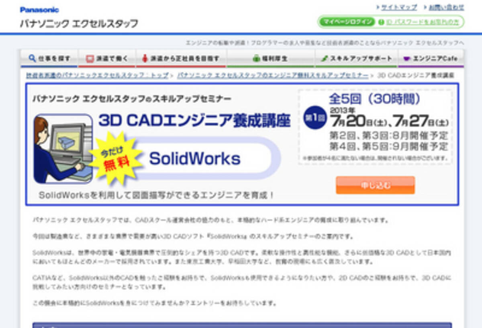Click the green icon beside 福利厚生
The height and width of the screenshot is (328, 482).
point(256,58)
